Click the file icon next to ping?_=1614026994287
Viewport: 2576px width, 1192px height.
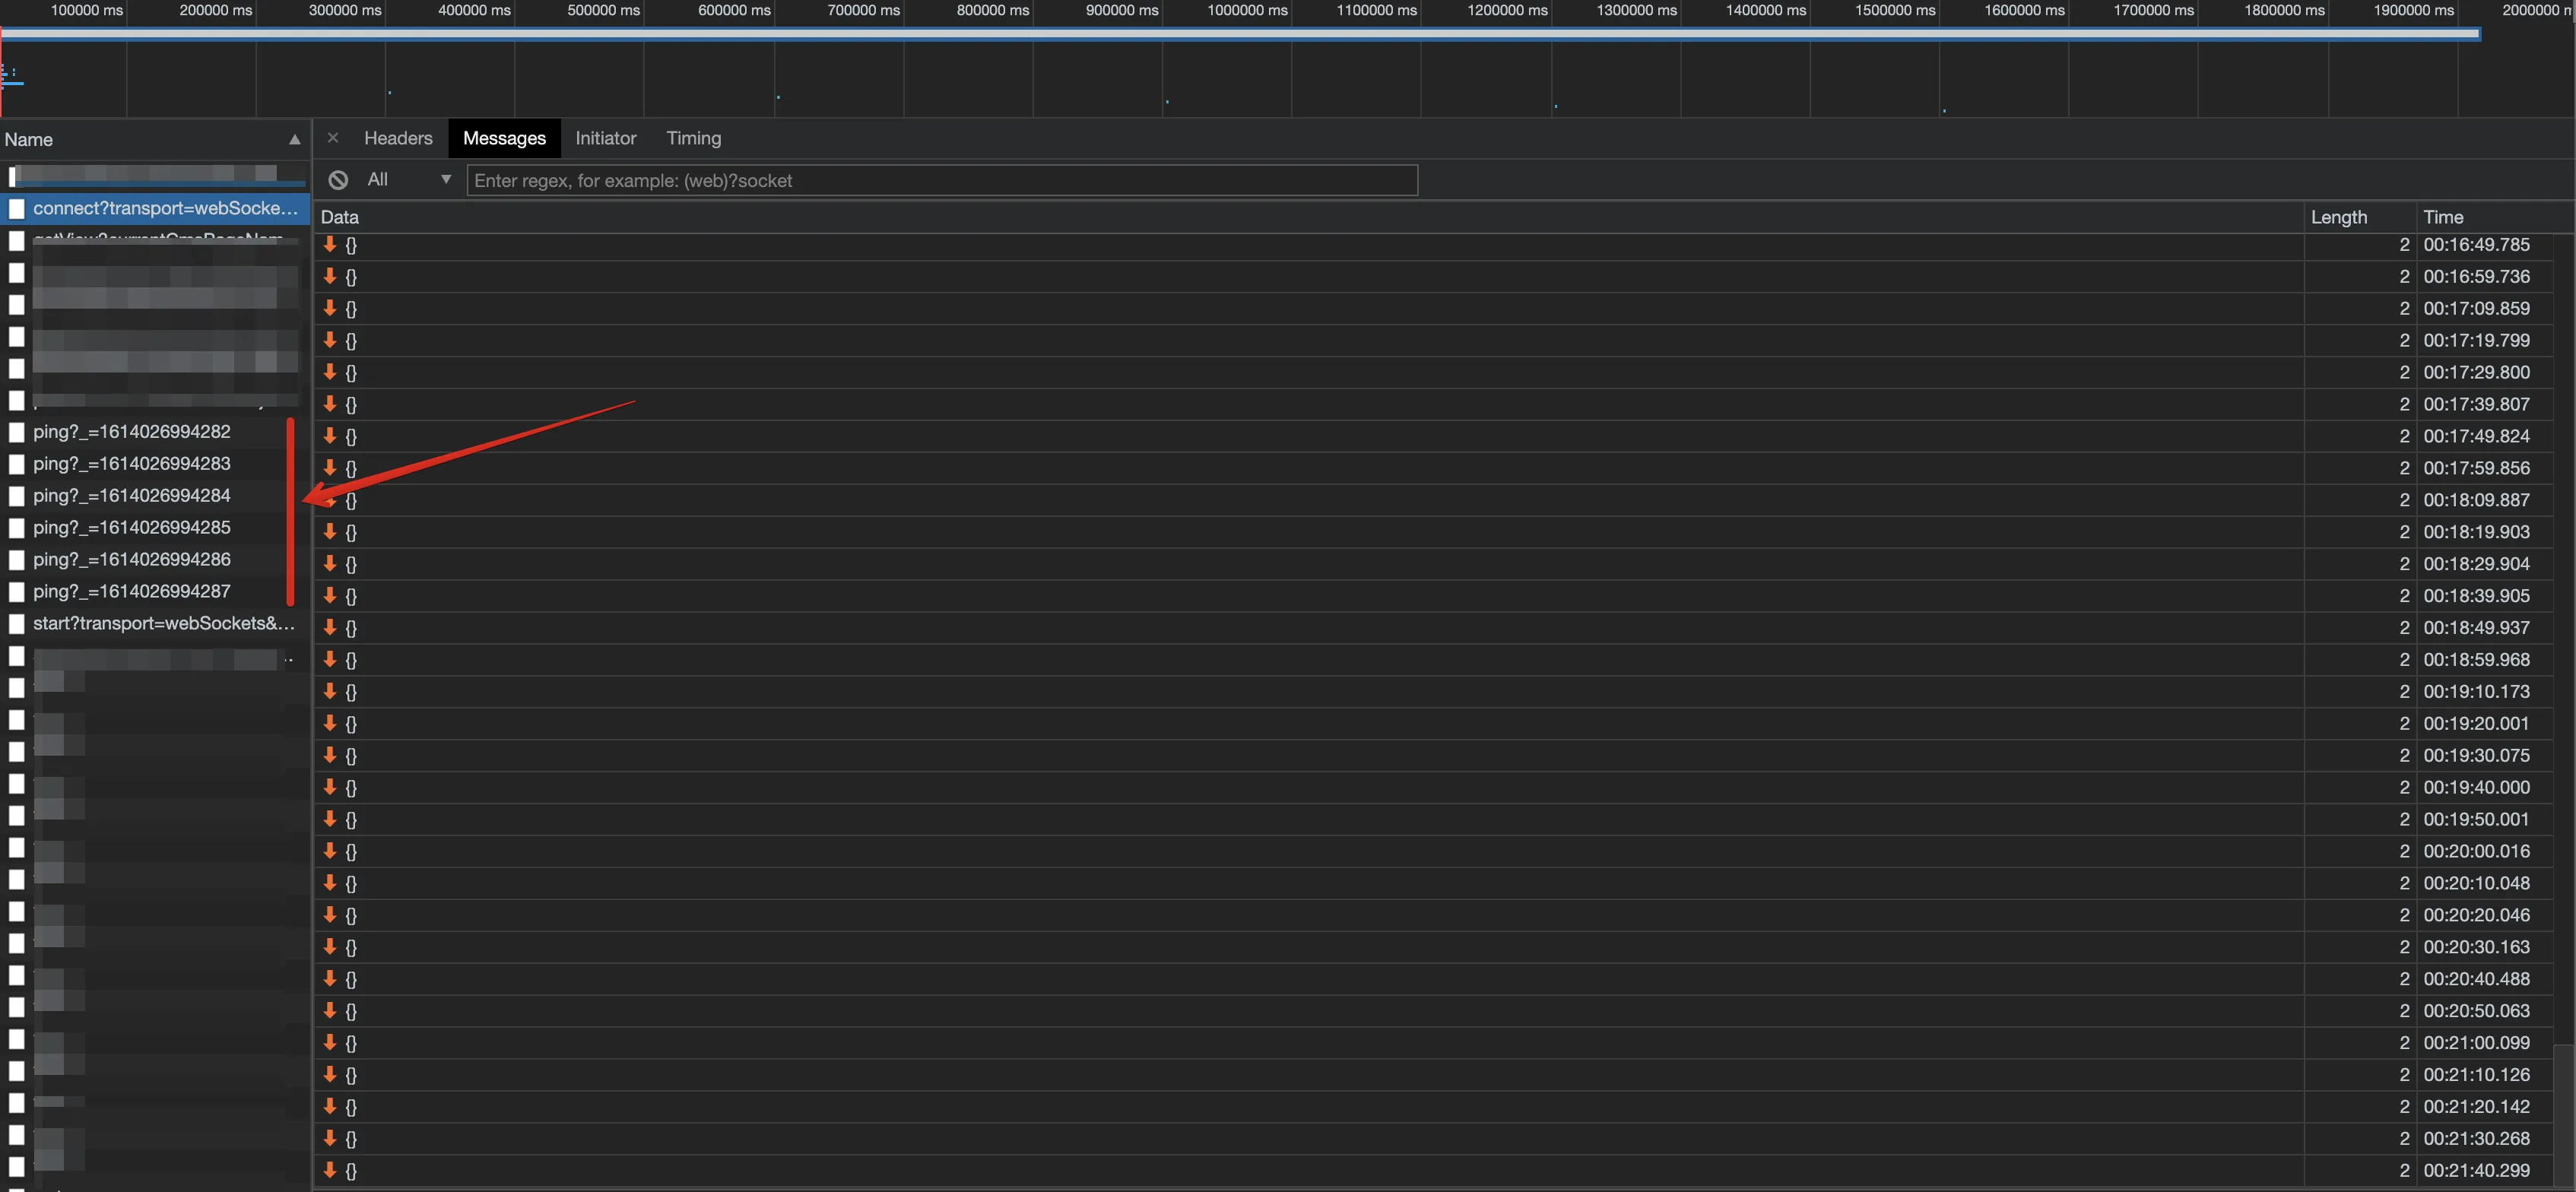(x=17, y=592)
